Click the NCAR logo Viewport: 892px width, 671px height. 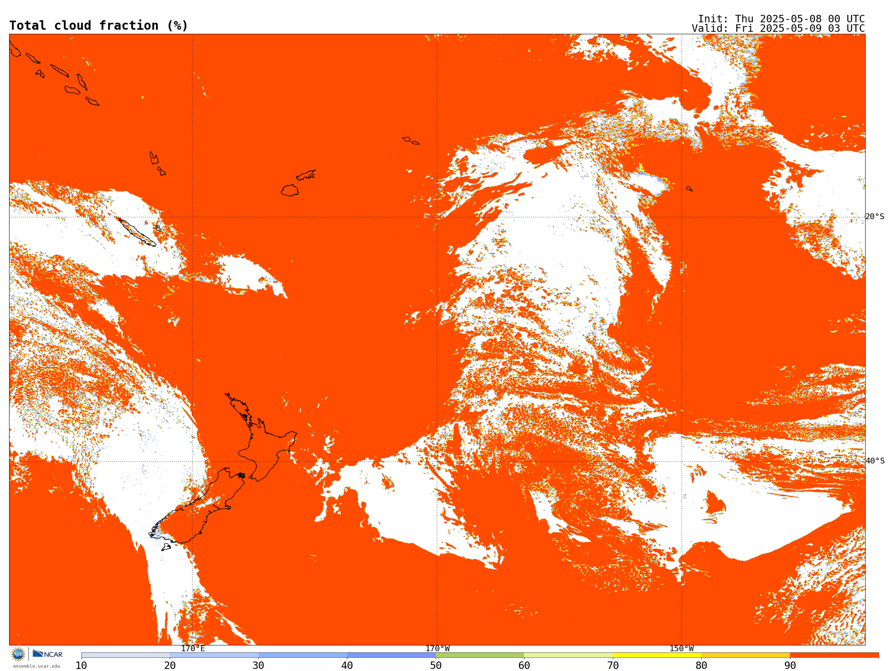click(47, 654)
